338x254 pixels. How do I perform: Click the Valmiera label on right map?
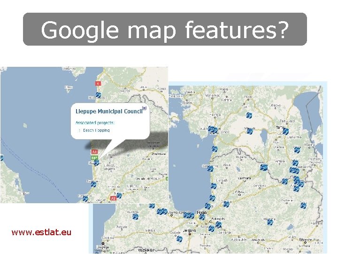tap(244, 178)
